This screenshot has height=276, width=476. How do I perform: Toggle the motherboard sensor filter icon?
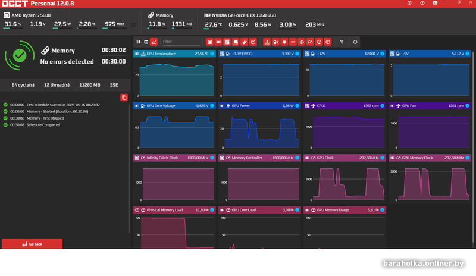(227, 42)
